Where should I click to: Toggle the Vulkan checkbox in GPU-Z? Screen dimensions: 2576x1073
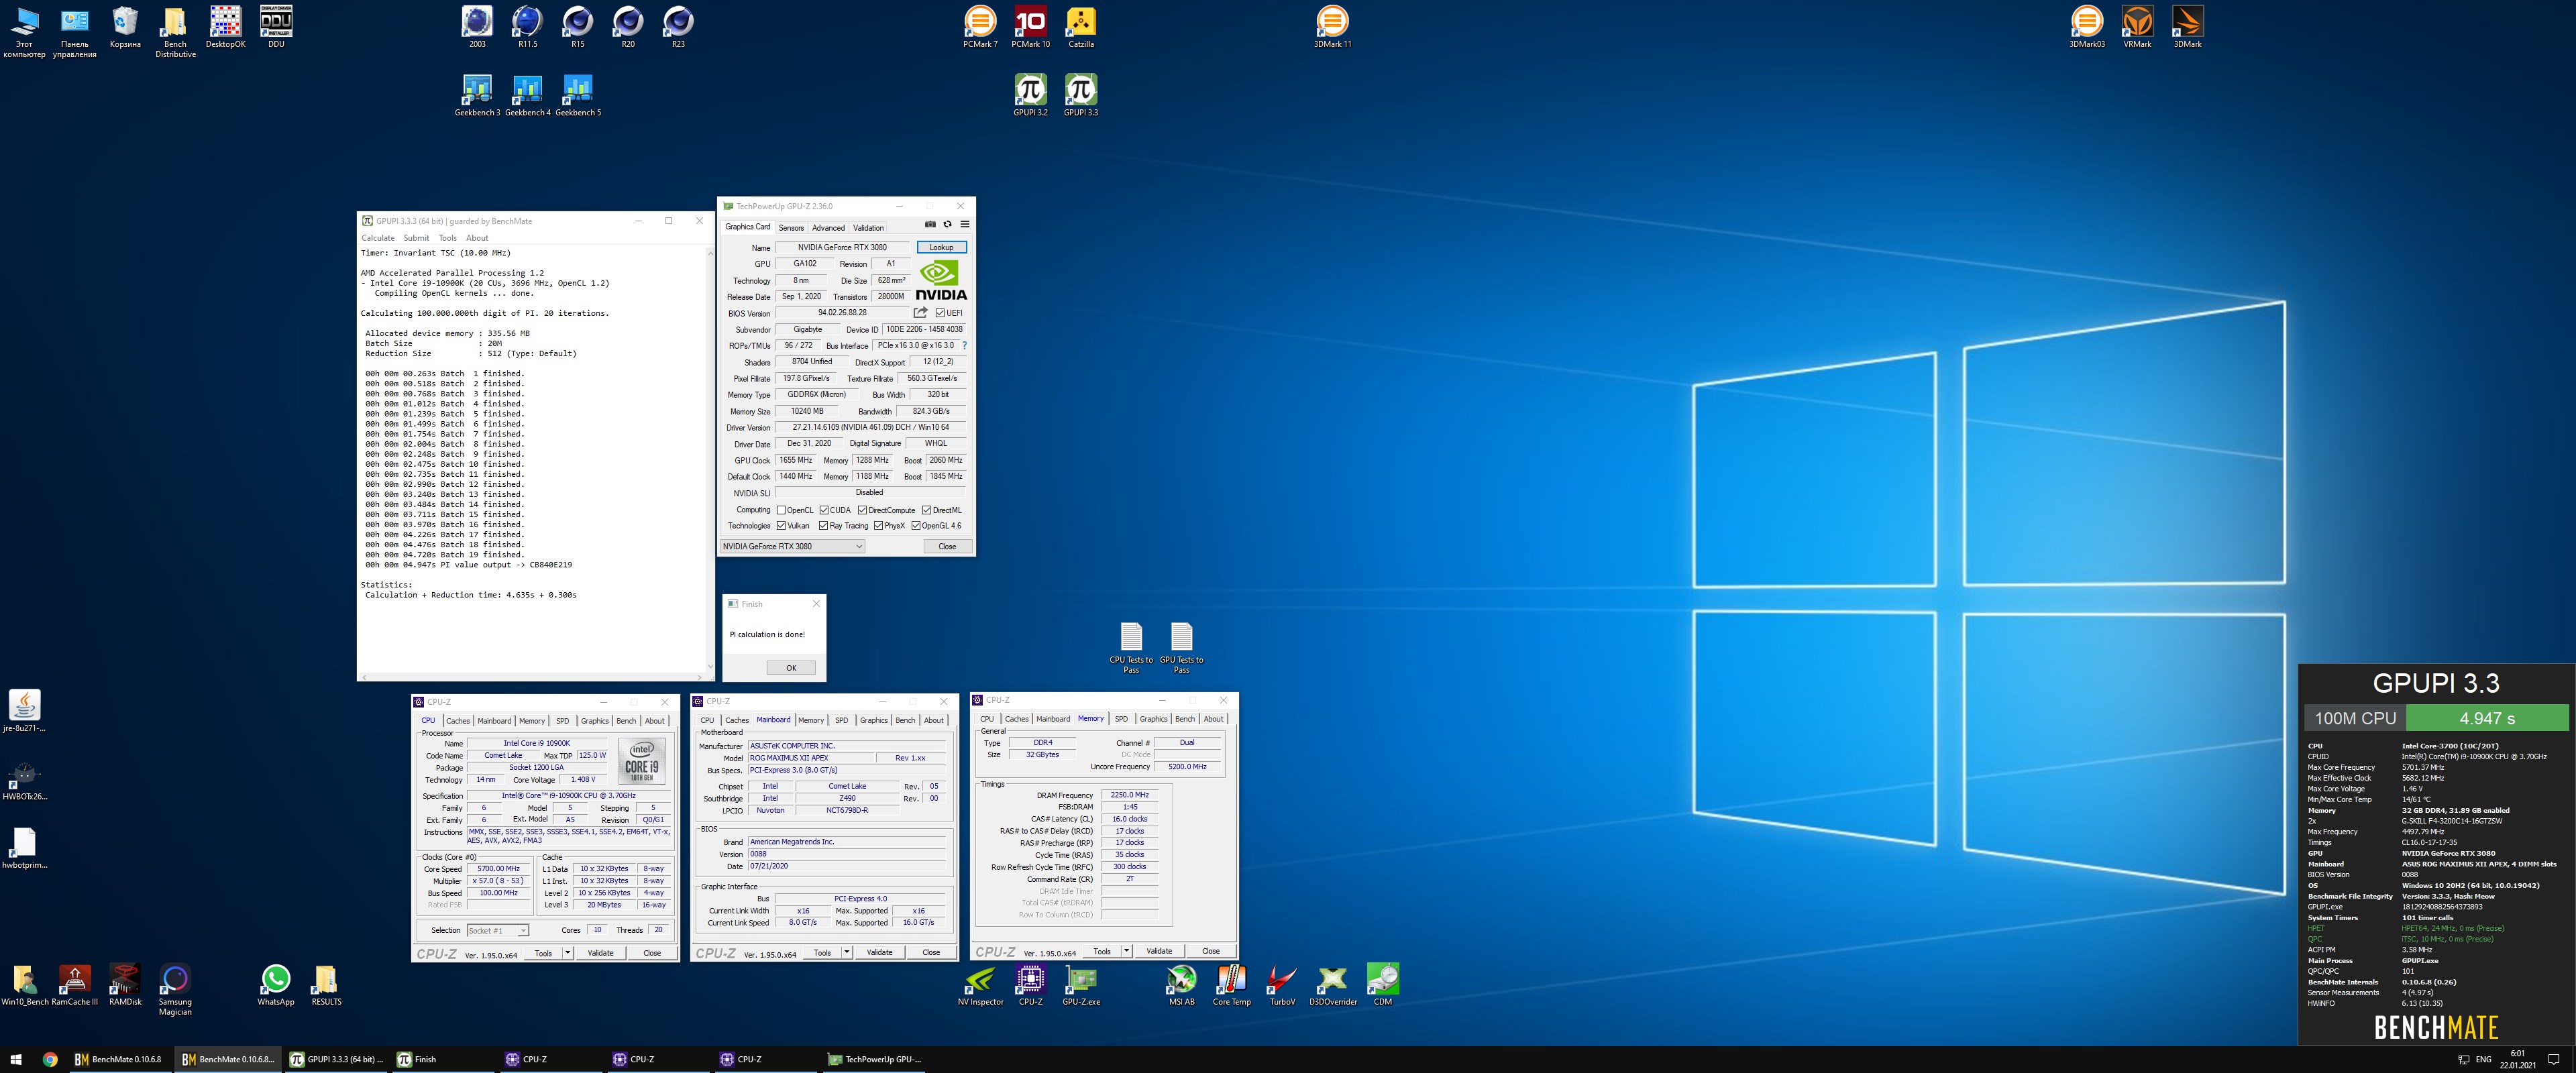click(x=781, y=526)
